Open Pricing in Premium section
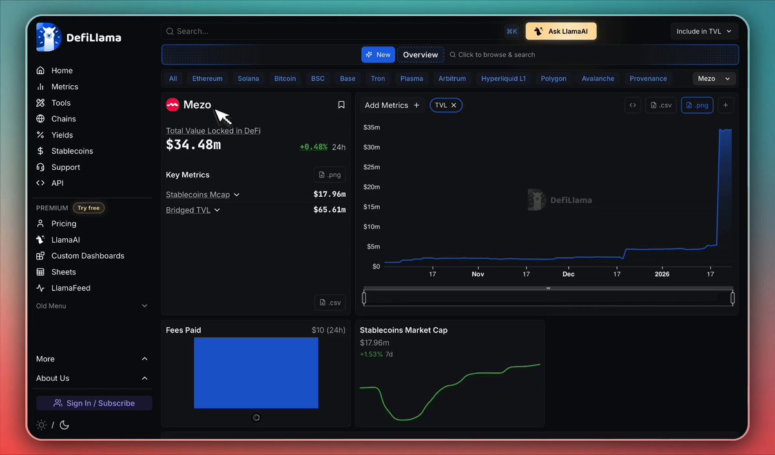Viewport: 775px width, 455px height. tap(63, 223)
